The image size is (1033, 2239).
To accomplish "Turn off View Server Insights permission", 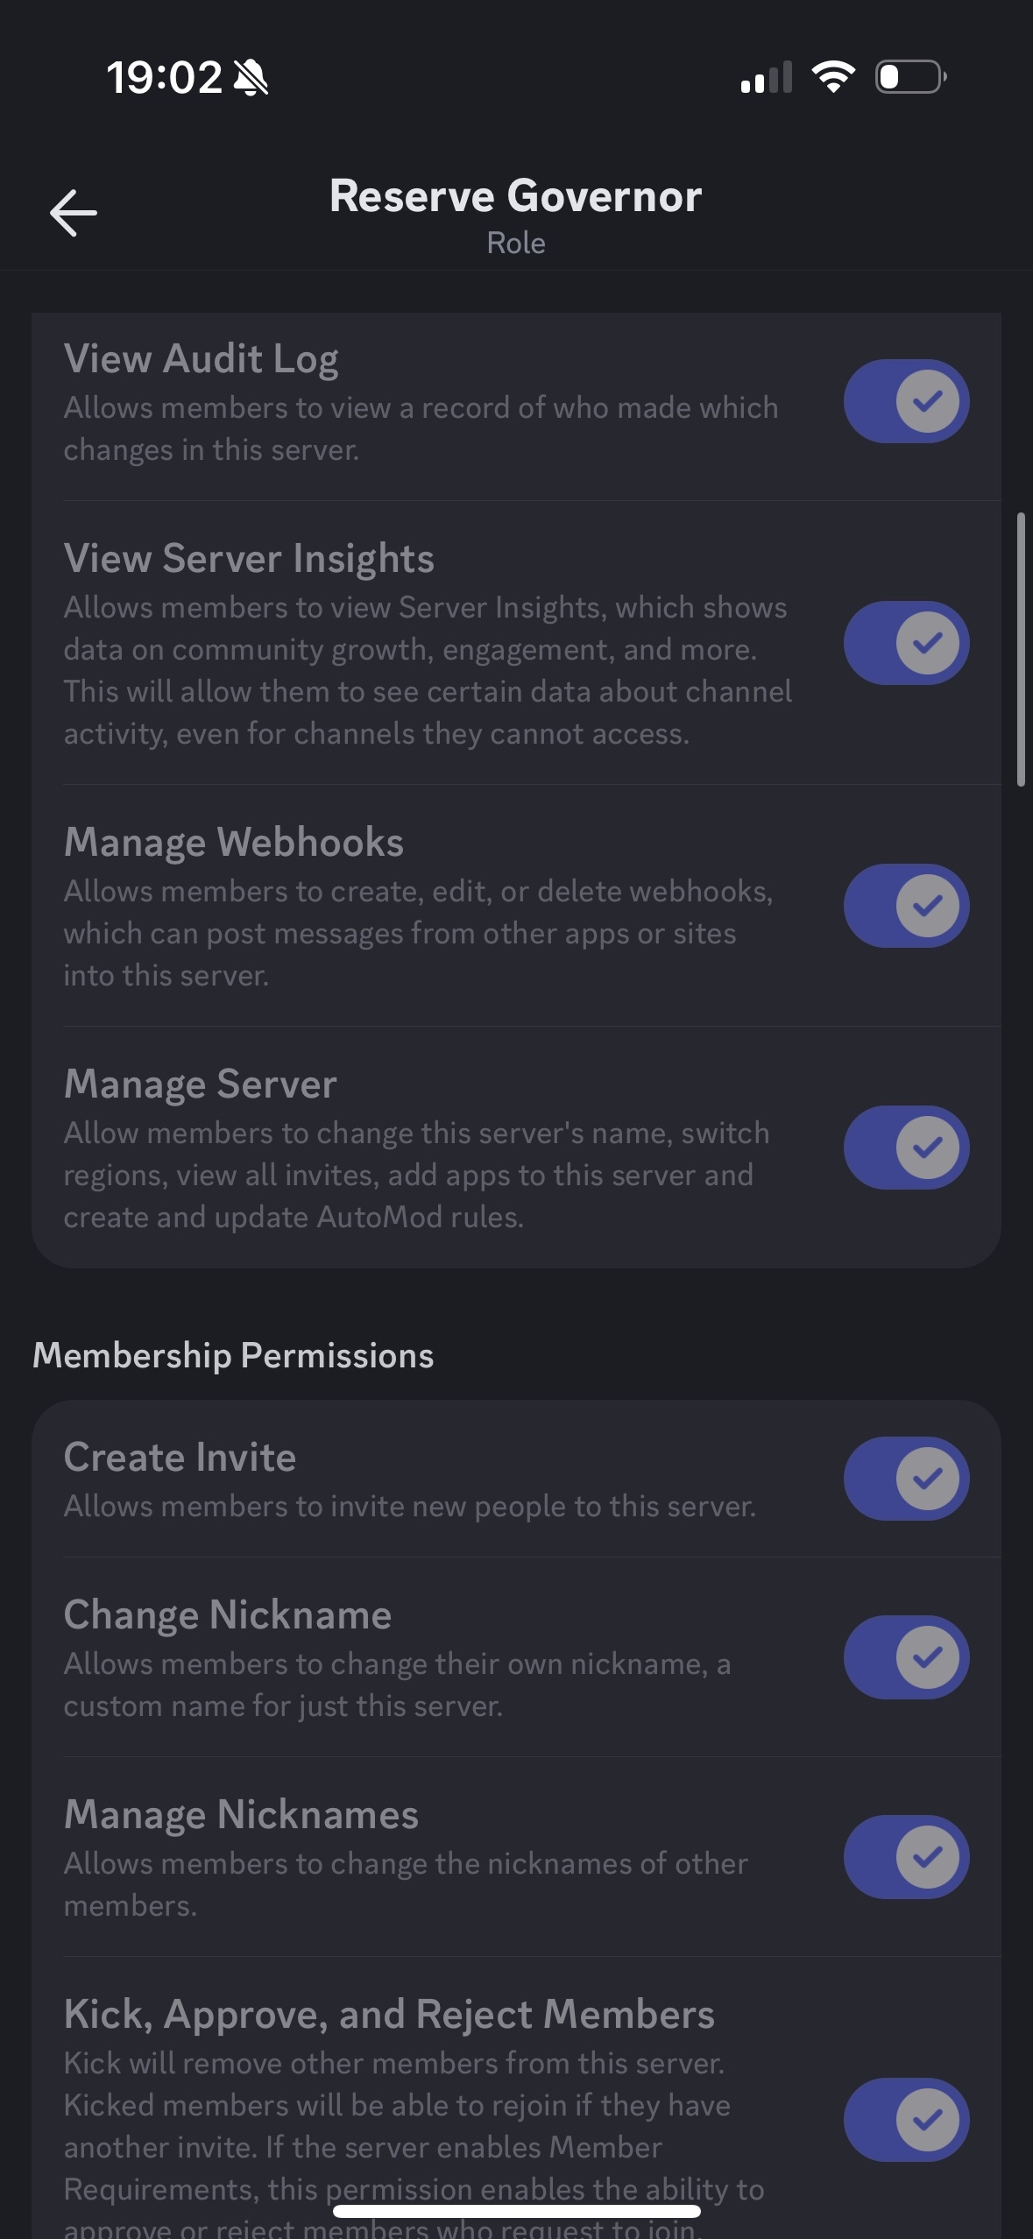I will pyautogui.click(x=906, y=644).
